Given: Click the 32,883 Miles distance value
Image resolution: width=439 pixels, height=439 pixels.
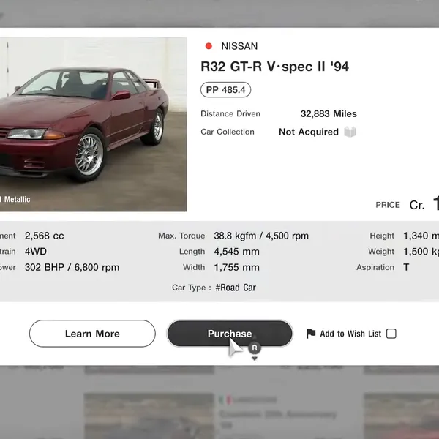Looking at the screenshot, I should pyautogui.click(x=329, y=113).
